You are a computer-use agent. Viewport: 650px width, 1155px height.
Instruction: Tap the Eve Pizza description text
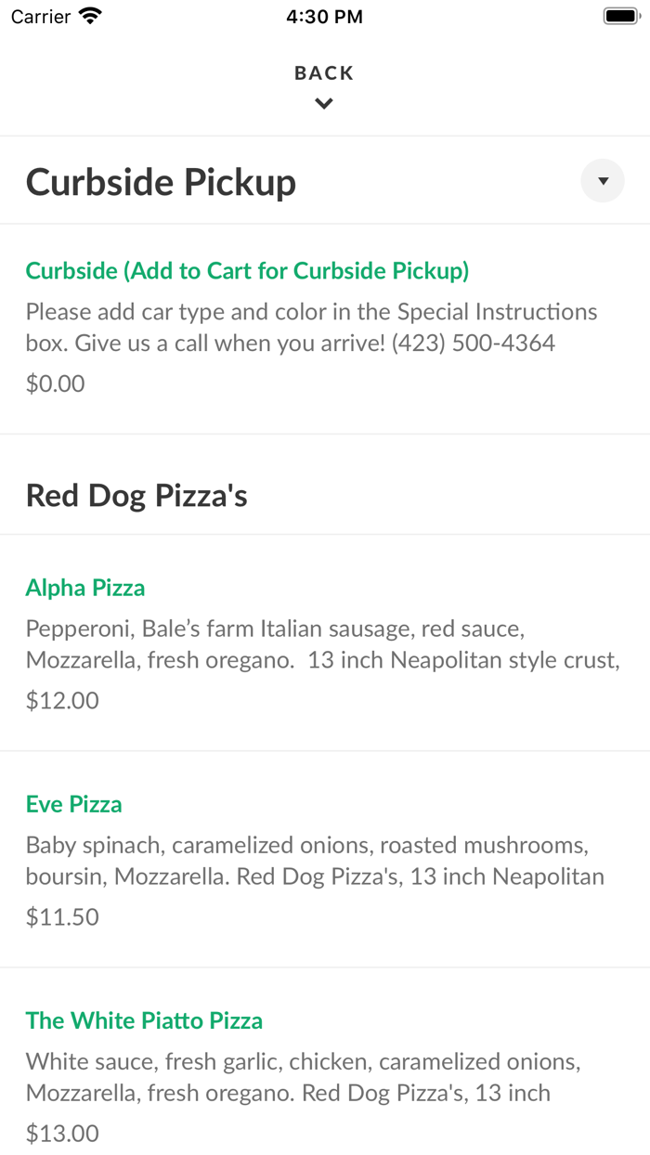(x=314, y=860)
